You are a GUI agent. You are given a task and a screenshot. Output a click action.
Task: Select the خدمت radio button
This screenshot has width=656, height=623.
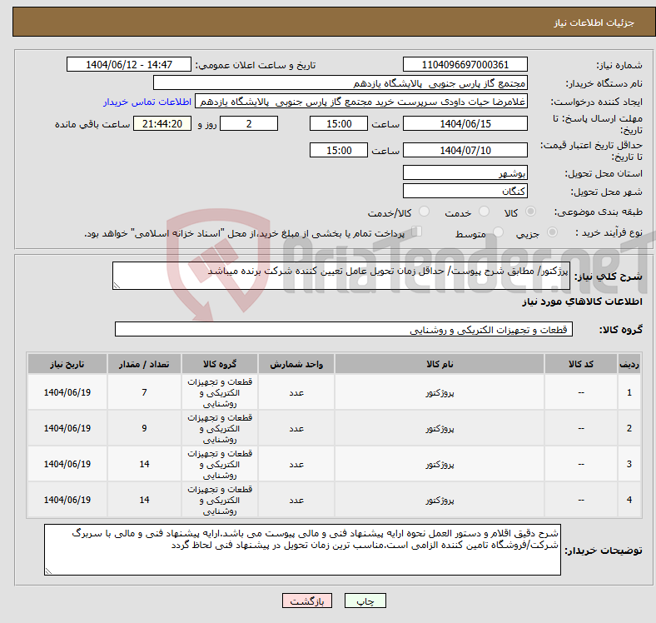(x=484, y=212)
